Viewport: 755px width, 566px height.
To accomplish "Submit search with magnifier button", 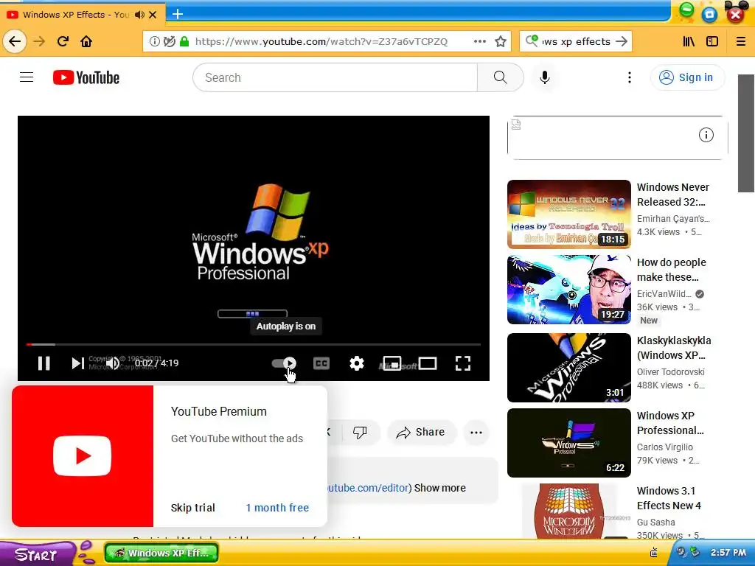I will pos(501,77).
